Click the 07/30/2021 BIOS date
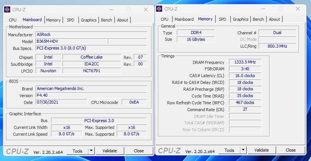Image resolution: width=311 pixels, height=161 pixels. click(x=61, y=102)
